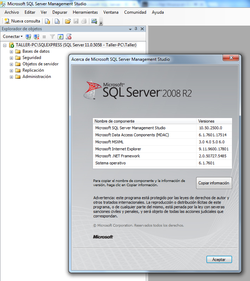Click the print icon in toolbar

[x=84, y=21]
